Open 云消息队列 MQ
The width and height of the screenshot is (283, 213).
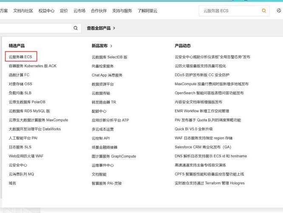(21, 174)
